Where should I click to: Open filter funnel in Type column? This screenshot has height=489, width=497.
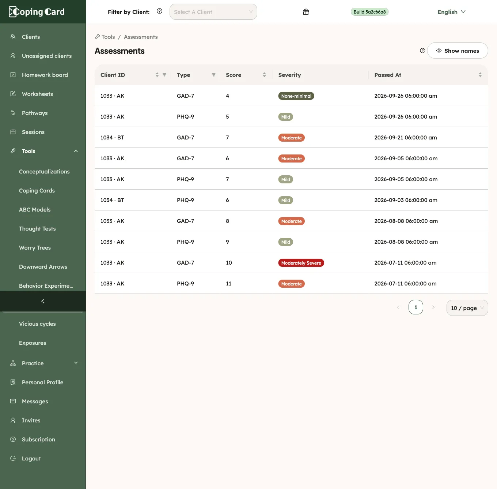click(x=213, y=75)
